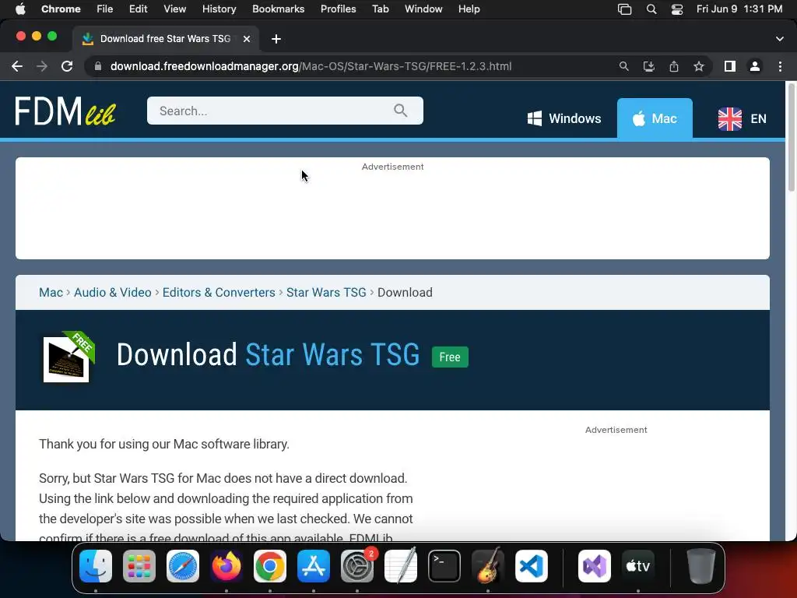This screenshot has height=598, width=797.
Task: View site info via lock icon
Action: 98,66
